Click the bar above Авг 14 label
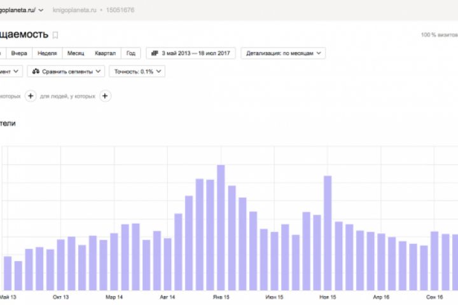 (x=167, y=264)
